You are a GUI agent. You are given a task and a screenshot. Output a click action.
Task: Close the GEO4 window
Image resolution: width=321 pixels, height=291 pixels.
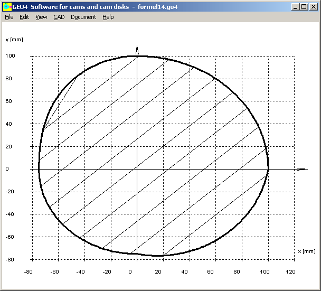(x=313, y=7)
